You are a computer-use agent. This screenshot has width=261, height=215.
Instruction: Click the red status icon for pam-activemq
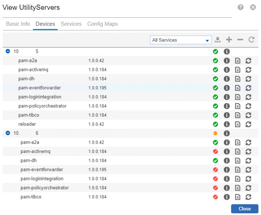pos(215,152)
